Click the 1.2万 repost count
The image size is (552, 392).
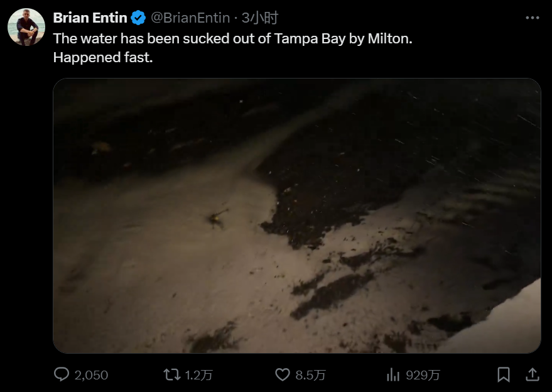tap(198, 375)
